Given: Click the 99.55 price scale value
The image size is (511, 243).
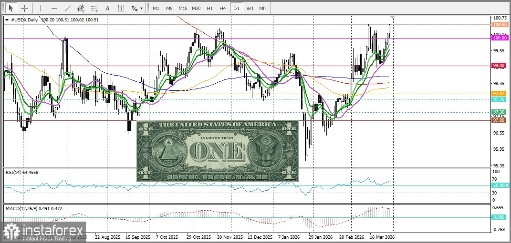Looking at the screenshot, I should tap(498, 51).
